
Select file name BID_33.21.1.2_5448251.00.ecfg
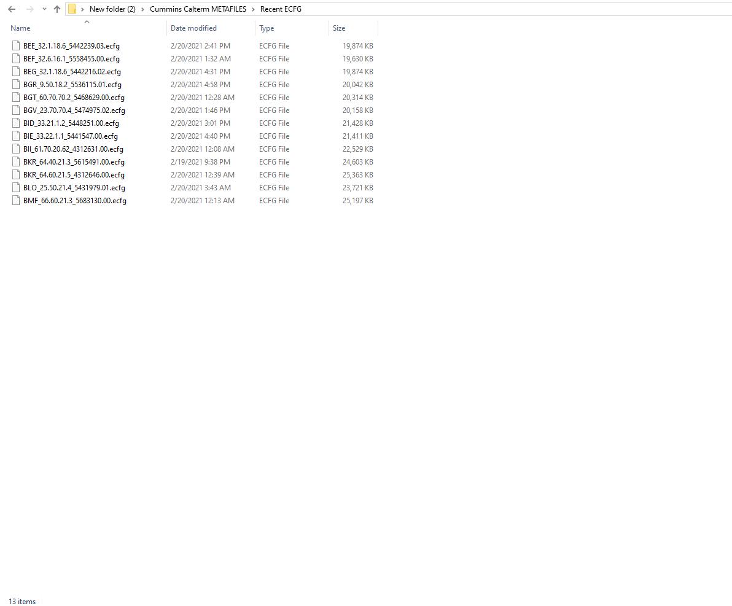click(x=71, y=123)
